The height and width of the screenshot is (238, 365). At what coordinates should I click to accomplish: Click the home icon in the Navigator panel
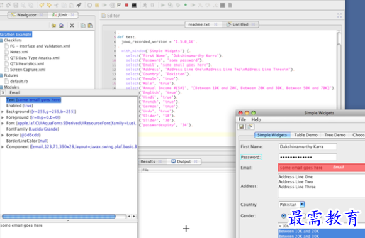tap(61, 26)
